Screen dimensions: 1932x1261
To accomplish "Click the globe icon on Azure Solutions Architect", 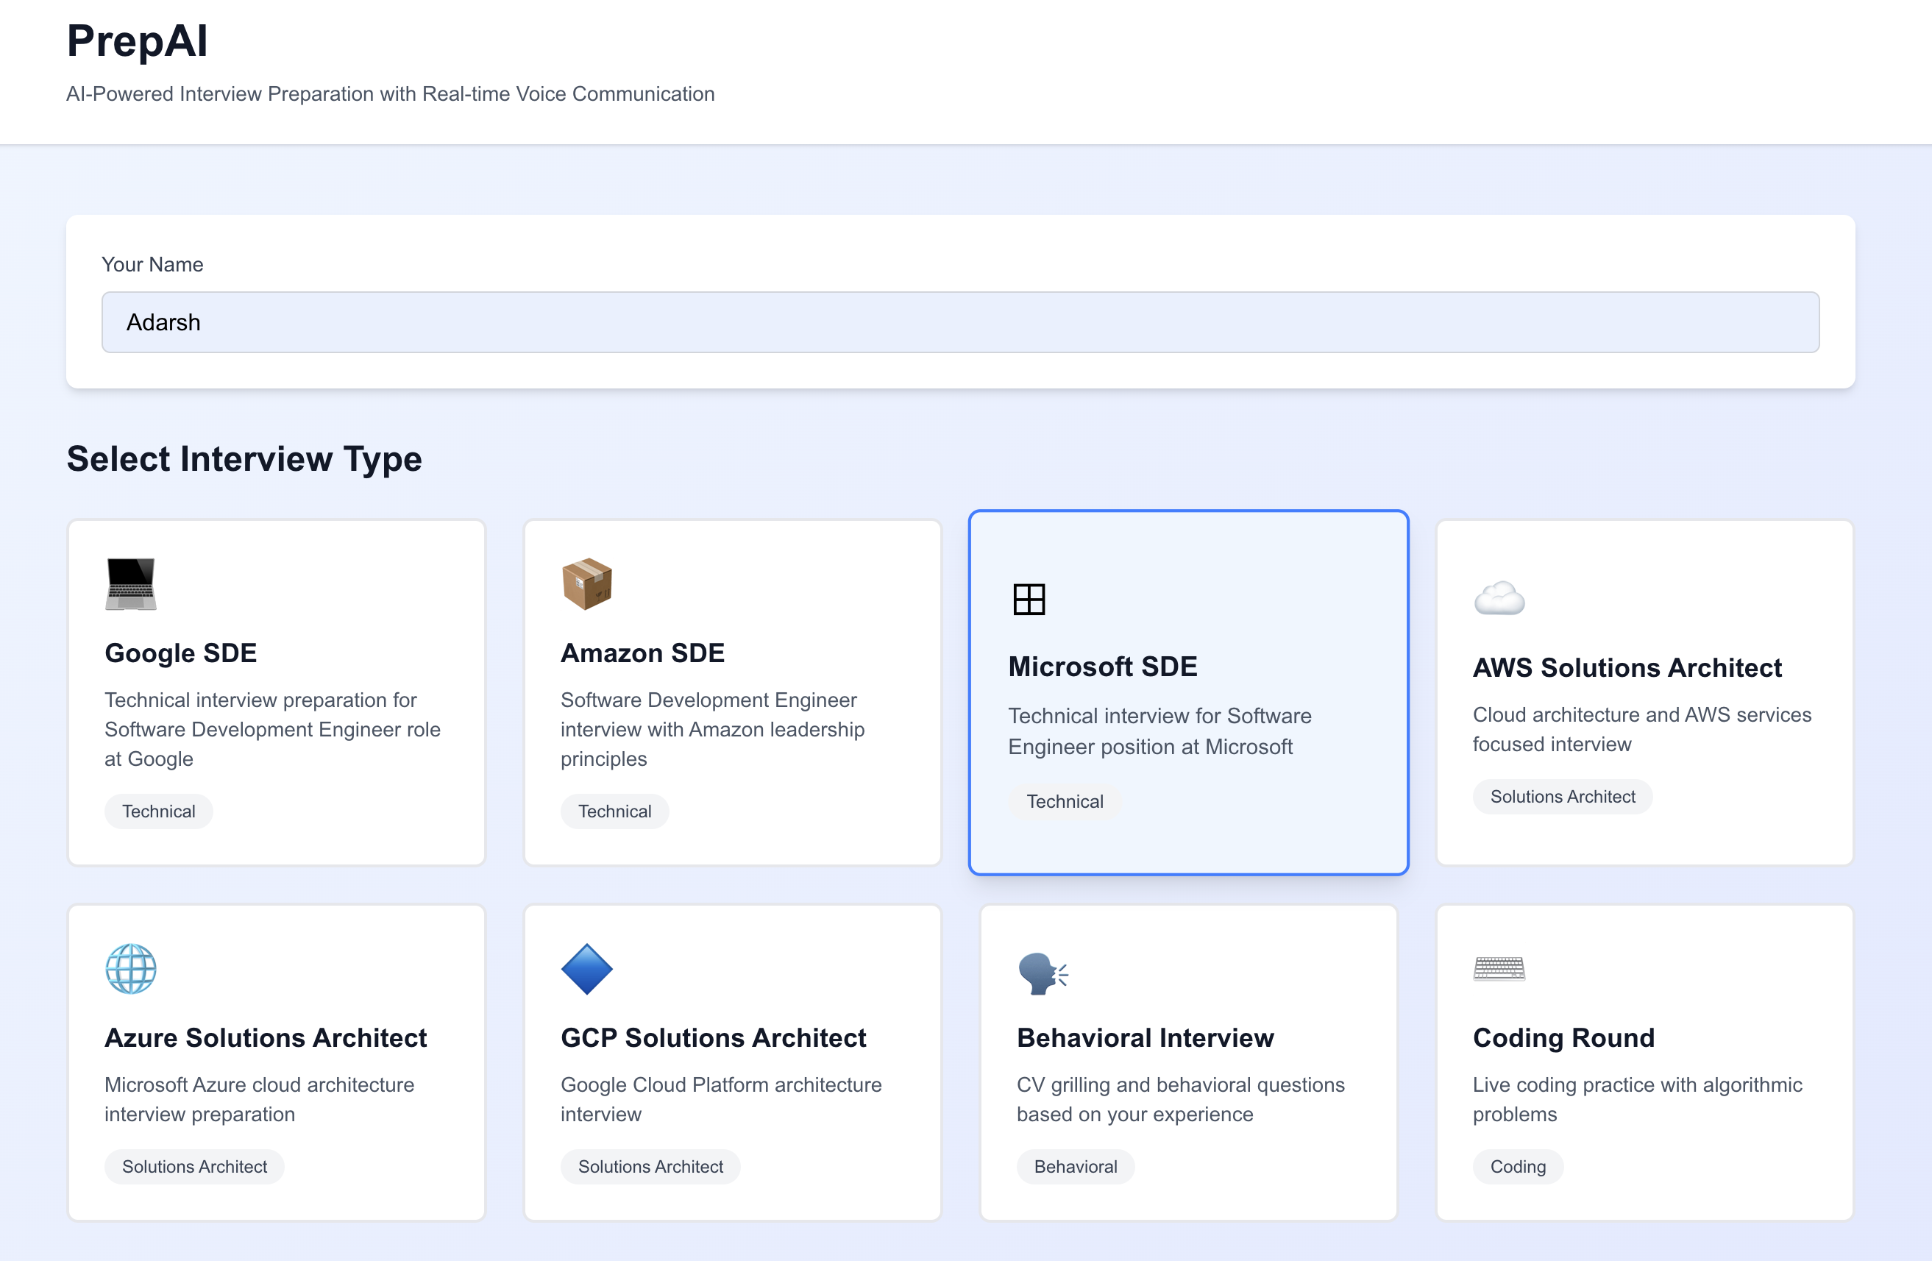I will (x=131, y=969).
